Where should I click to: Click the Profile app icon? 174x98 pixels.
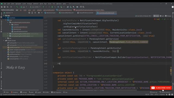58,7
